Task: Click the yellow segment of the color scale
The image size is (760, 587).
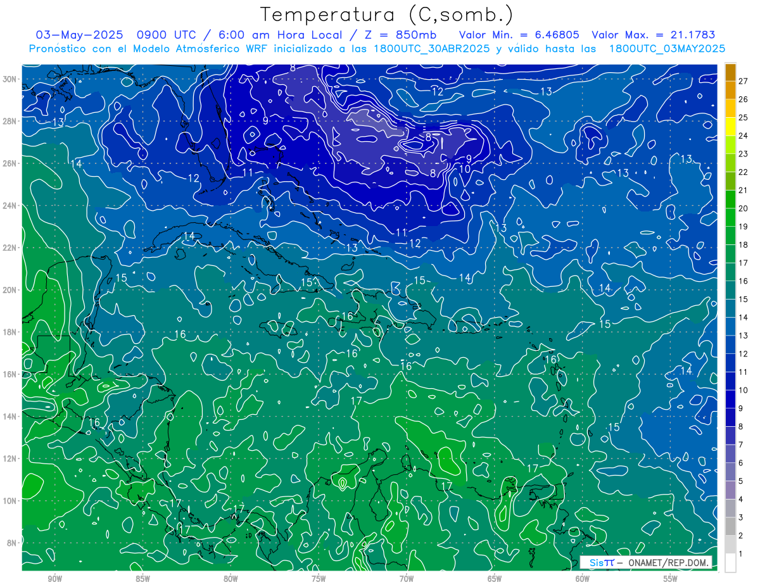Action: tap(730, 127)
